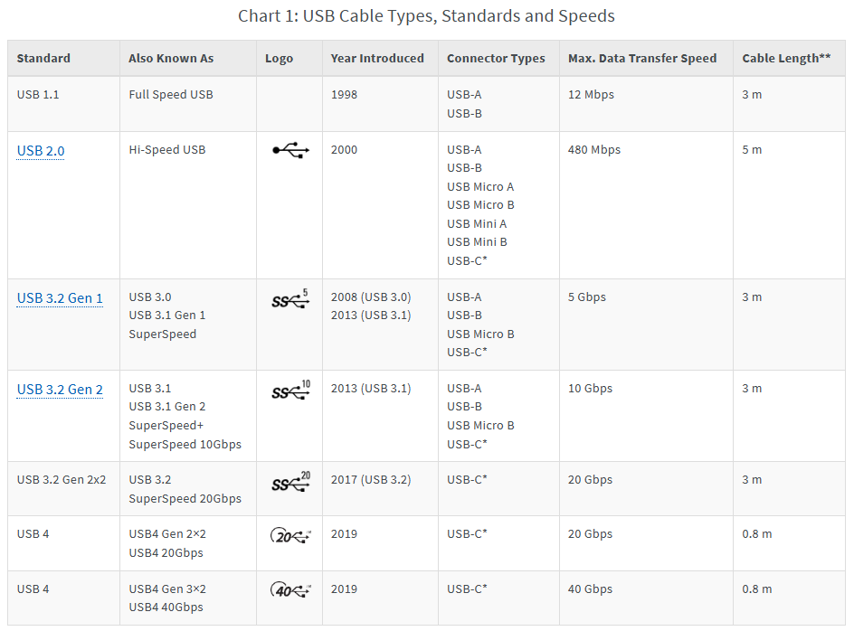The width and height of the screenshot is (854, 631).
Task: Click the chart title text
Action: [426, 15]
